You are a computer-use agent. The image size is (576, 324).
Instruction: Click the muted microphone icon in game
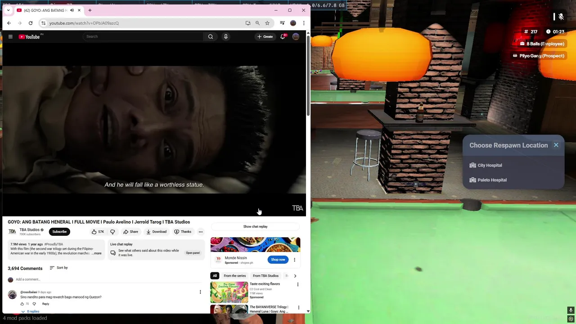pos(561,17)
